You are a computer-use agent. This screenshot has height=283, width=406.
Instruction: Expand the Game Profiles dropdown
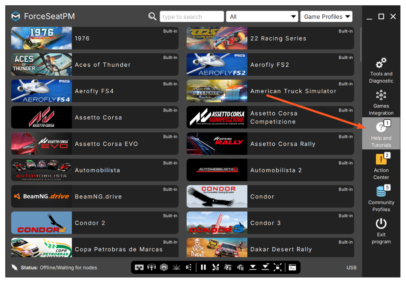coord(326,17)
